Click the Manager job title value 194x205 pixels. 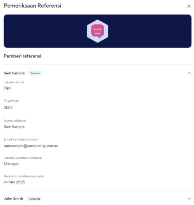coord(11,164)
